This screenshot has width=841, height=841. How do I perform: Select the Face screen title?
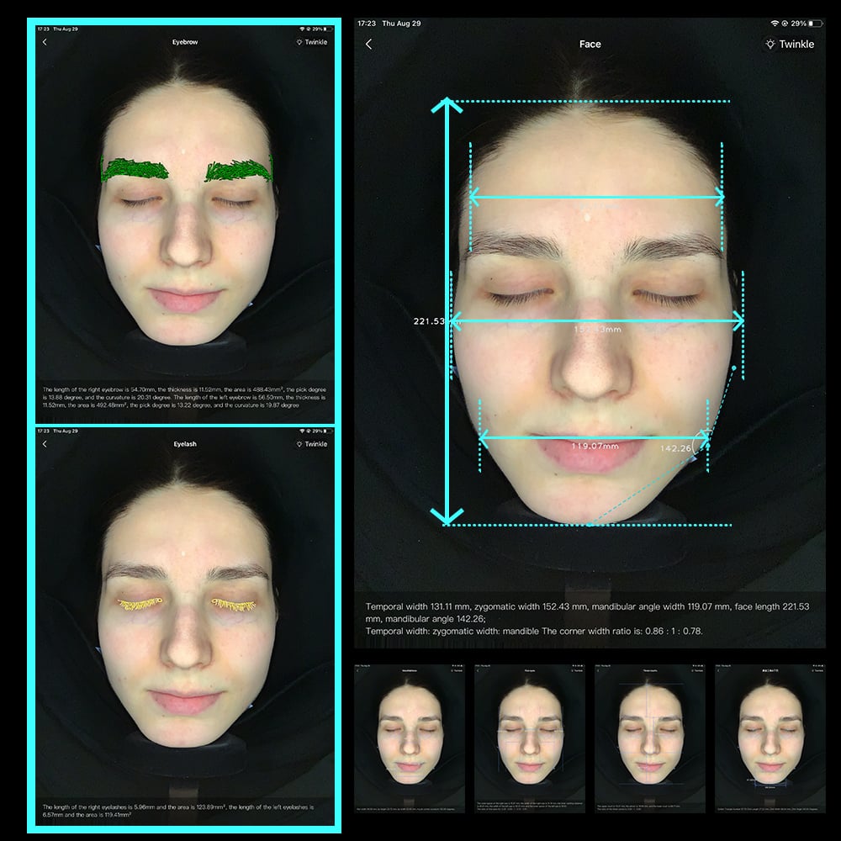(x=590, y=44)
